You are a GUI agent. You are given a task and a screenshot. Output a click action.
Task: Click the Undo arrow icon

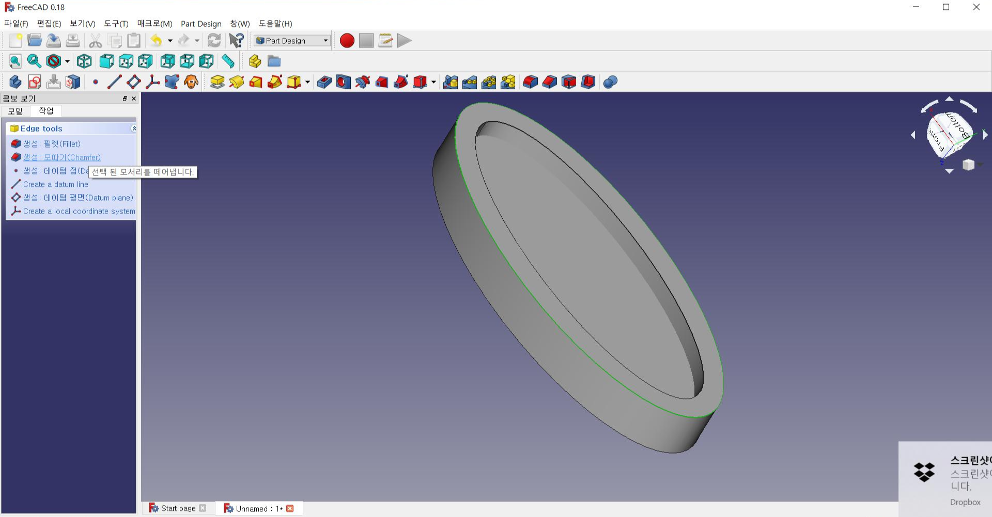156,40
